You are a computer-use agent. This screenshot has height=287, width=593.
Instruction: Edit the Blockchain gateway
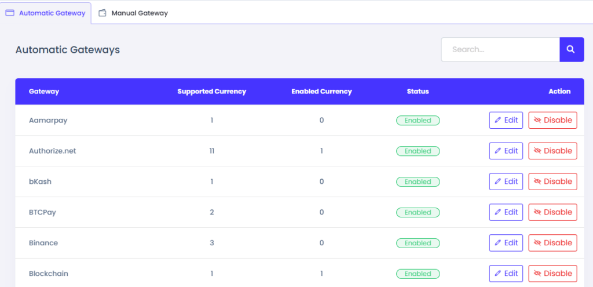pyautogui.click(x=506, y=274)
